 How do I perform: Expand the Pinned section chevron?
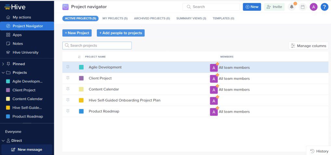pos(3,64)
